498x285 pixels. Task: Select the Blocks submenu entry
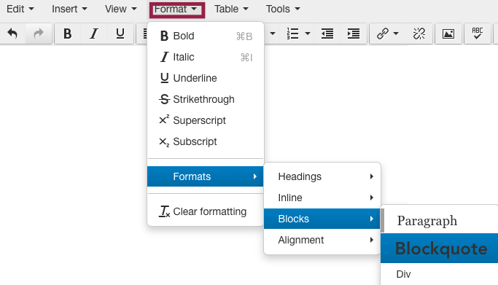(x=322, y=219)
